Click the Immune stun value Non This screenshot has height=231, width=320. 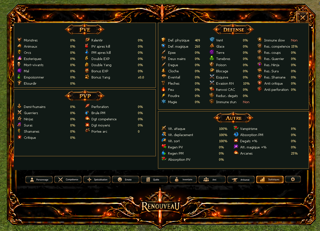pos(246,102)
